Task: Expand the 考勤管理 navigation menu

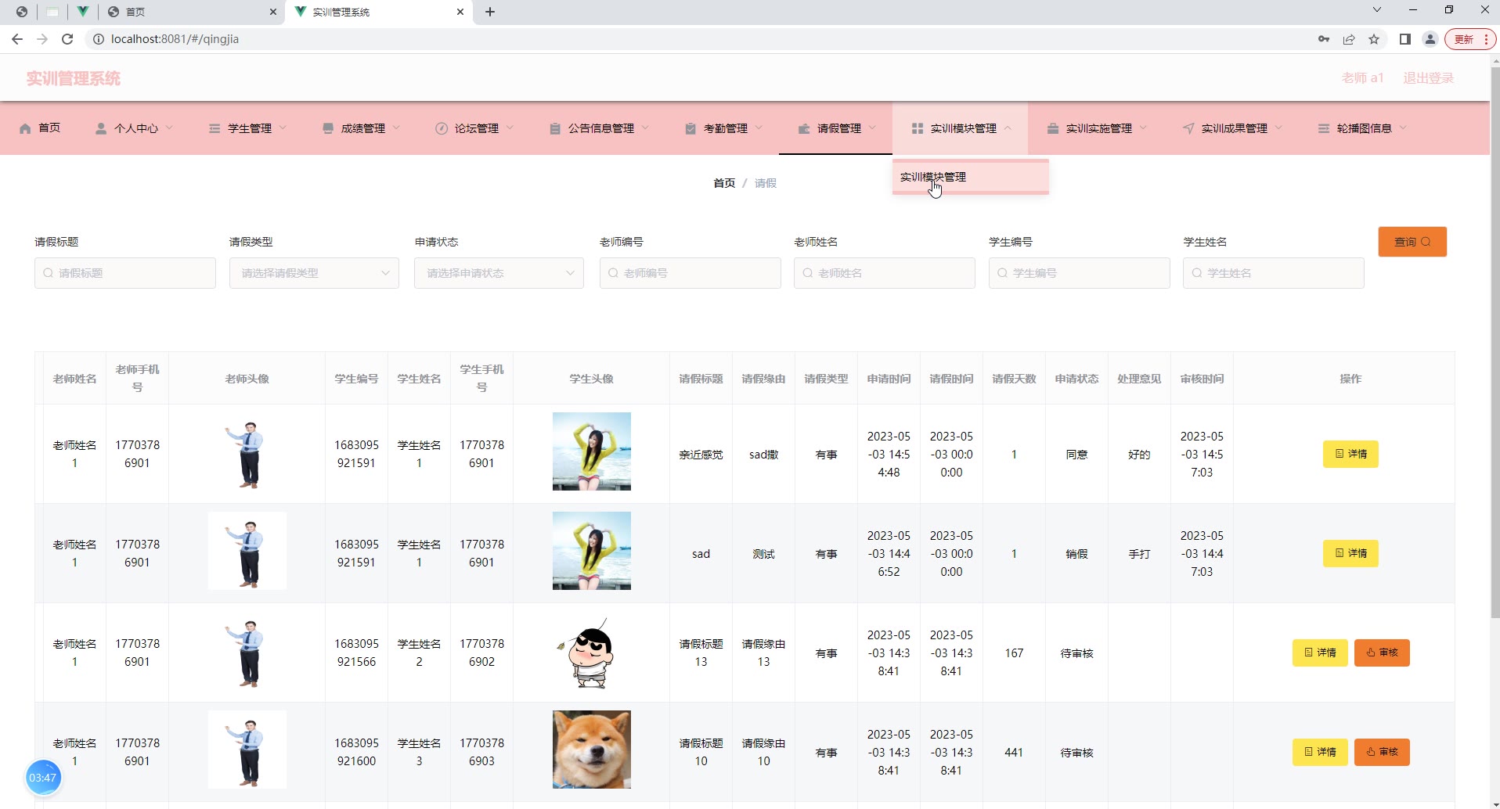Action: (725, 128)
